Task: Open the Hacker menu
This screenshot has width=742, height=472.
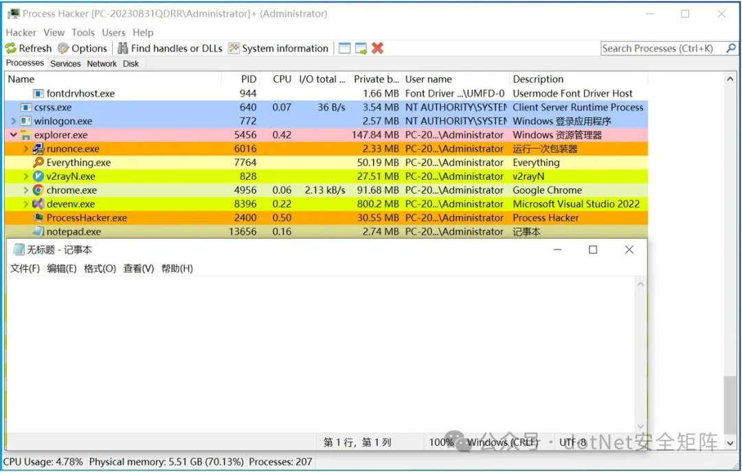Action: [x=21, y=33]
